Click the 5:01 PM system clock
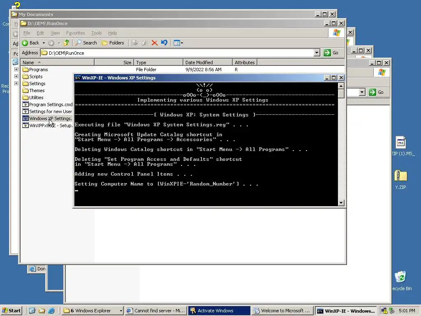The image size is (421, 316). tap(407, 311)
